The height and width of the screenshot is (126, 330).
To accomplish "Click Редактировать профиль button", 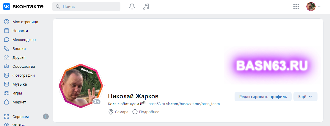I will (x=263, y=97).
